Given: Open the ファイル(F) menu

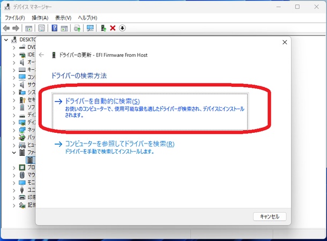Looking at the screenshot, I should [x=15, y=18].
